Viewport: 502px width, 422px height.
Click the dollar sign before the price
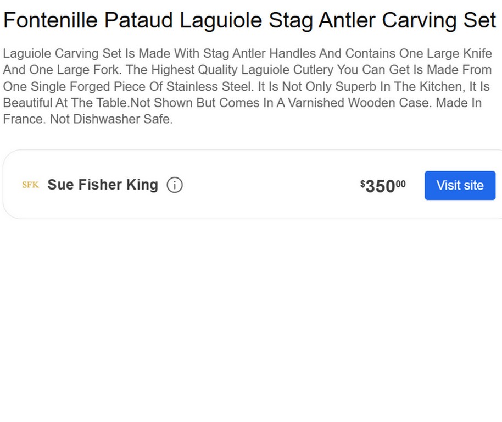pyautogui.click(x=362, y=183)
